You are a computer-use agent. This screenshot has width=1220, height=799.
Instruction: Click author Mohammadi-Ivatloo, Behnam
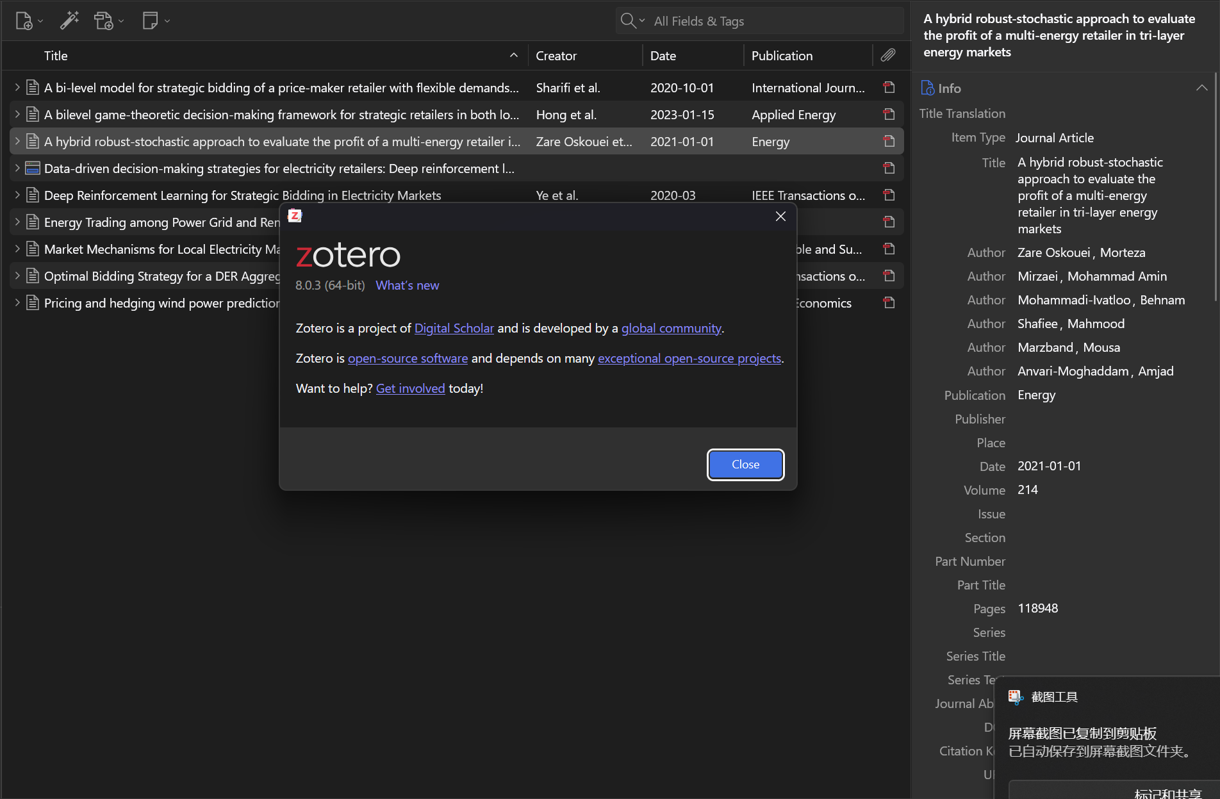(1101, 300)
